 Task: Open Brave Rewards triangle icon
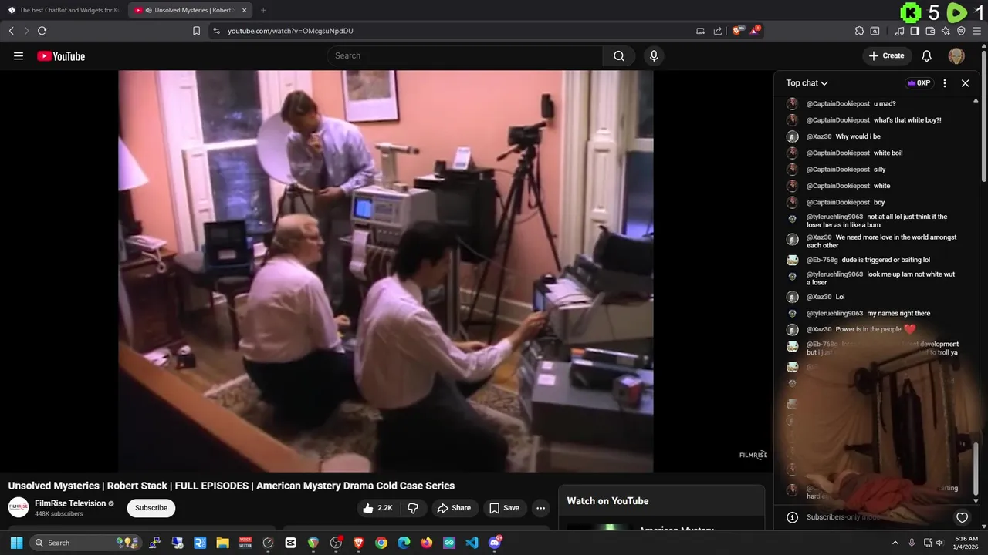[755, 31]
